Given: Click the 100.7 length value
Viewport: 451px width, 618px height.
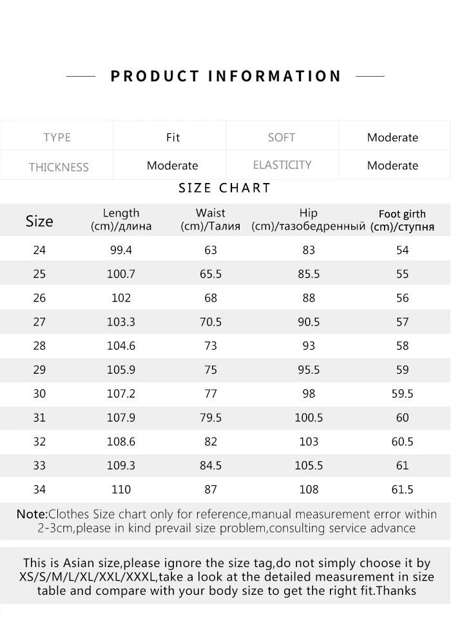Looking at the screenshot, I should pos(121,274).
